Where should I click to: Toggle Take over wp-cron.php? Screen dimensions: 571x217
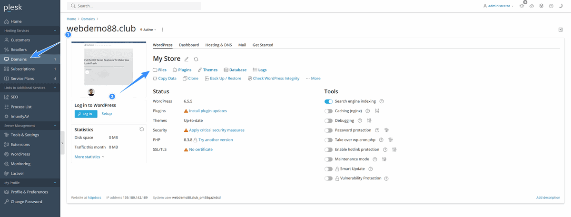click(328, 140)
